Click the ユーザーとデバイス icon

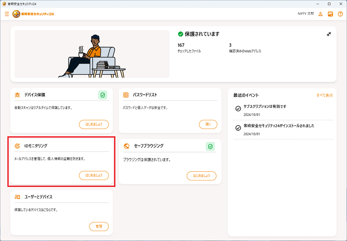17,197
